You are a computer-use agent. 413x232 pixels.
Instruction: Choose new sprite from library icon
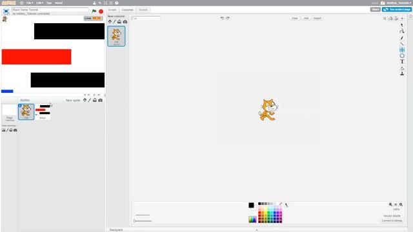coord(85,100)
